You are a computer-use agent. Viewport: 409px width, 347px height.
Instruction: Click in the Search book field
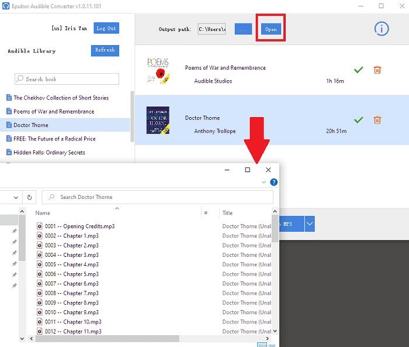coord(67,79)
